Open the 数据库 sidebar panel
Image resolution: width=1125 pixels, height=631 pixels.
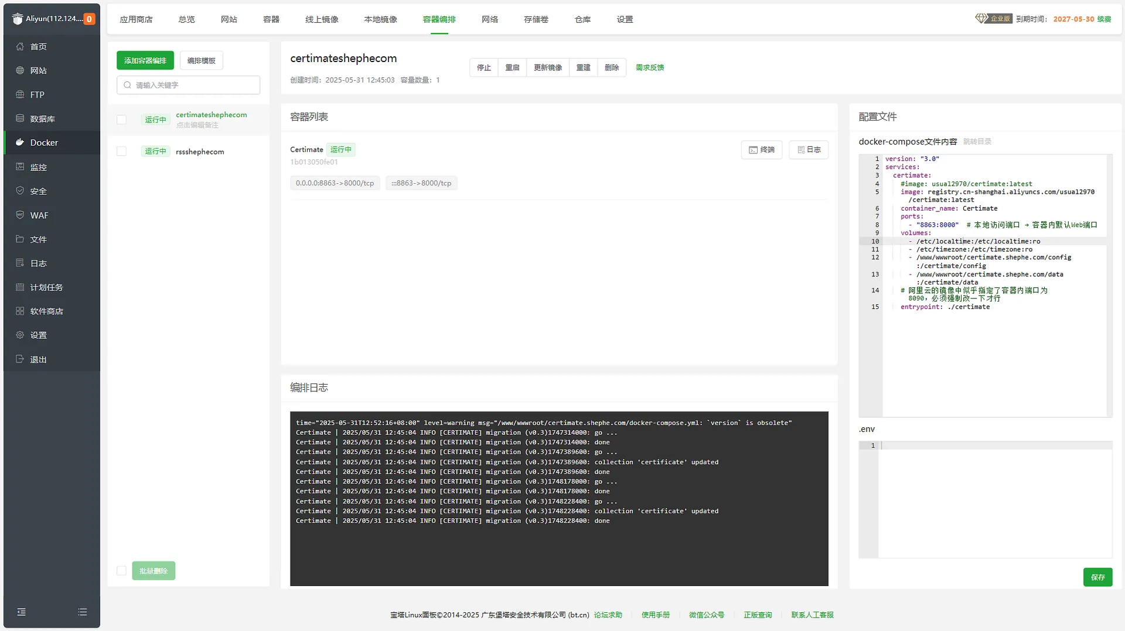42,118
